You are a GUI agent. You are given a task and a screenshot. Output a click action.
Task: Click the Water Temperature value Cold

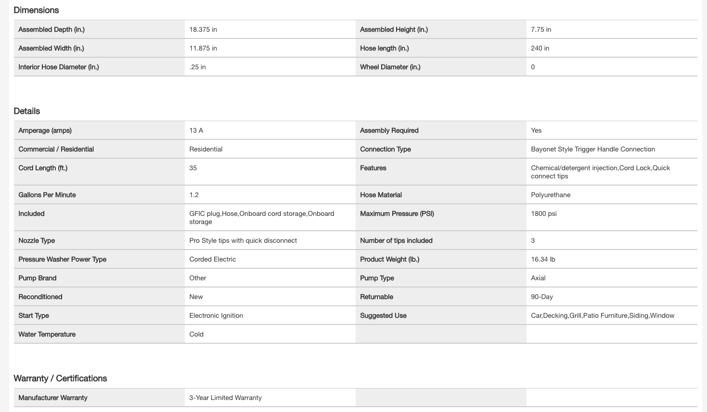pyautogui.click(x=196, y=334)
